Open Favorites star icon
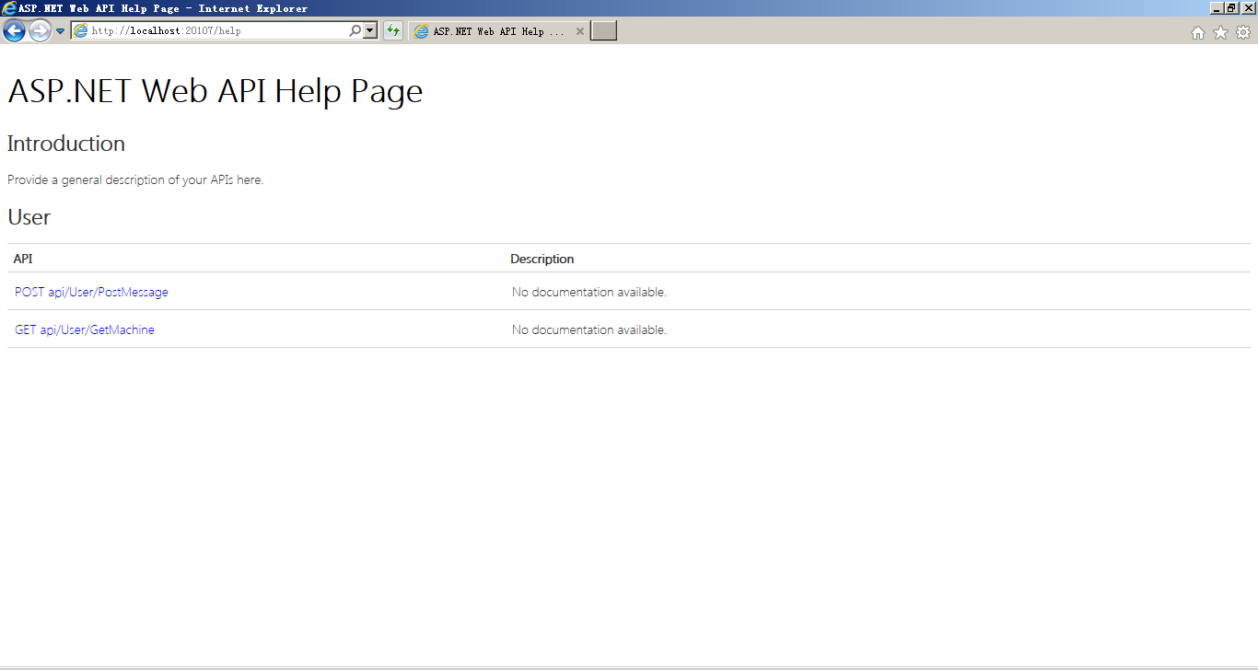Screen dimensions: 1258x670 tap(1220, 32)
